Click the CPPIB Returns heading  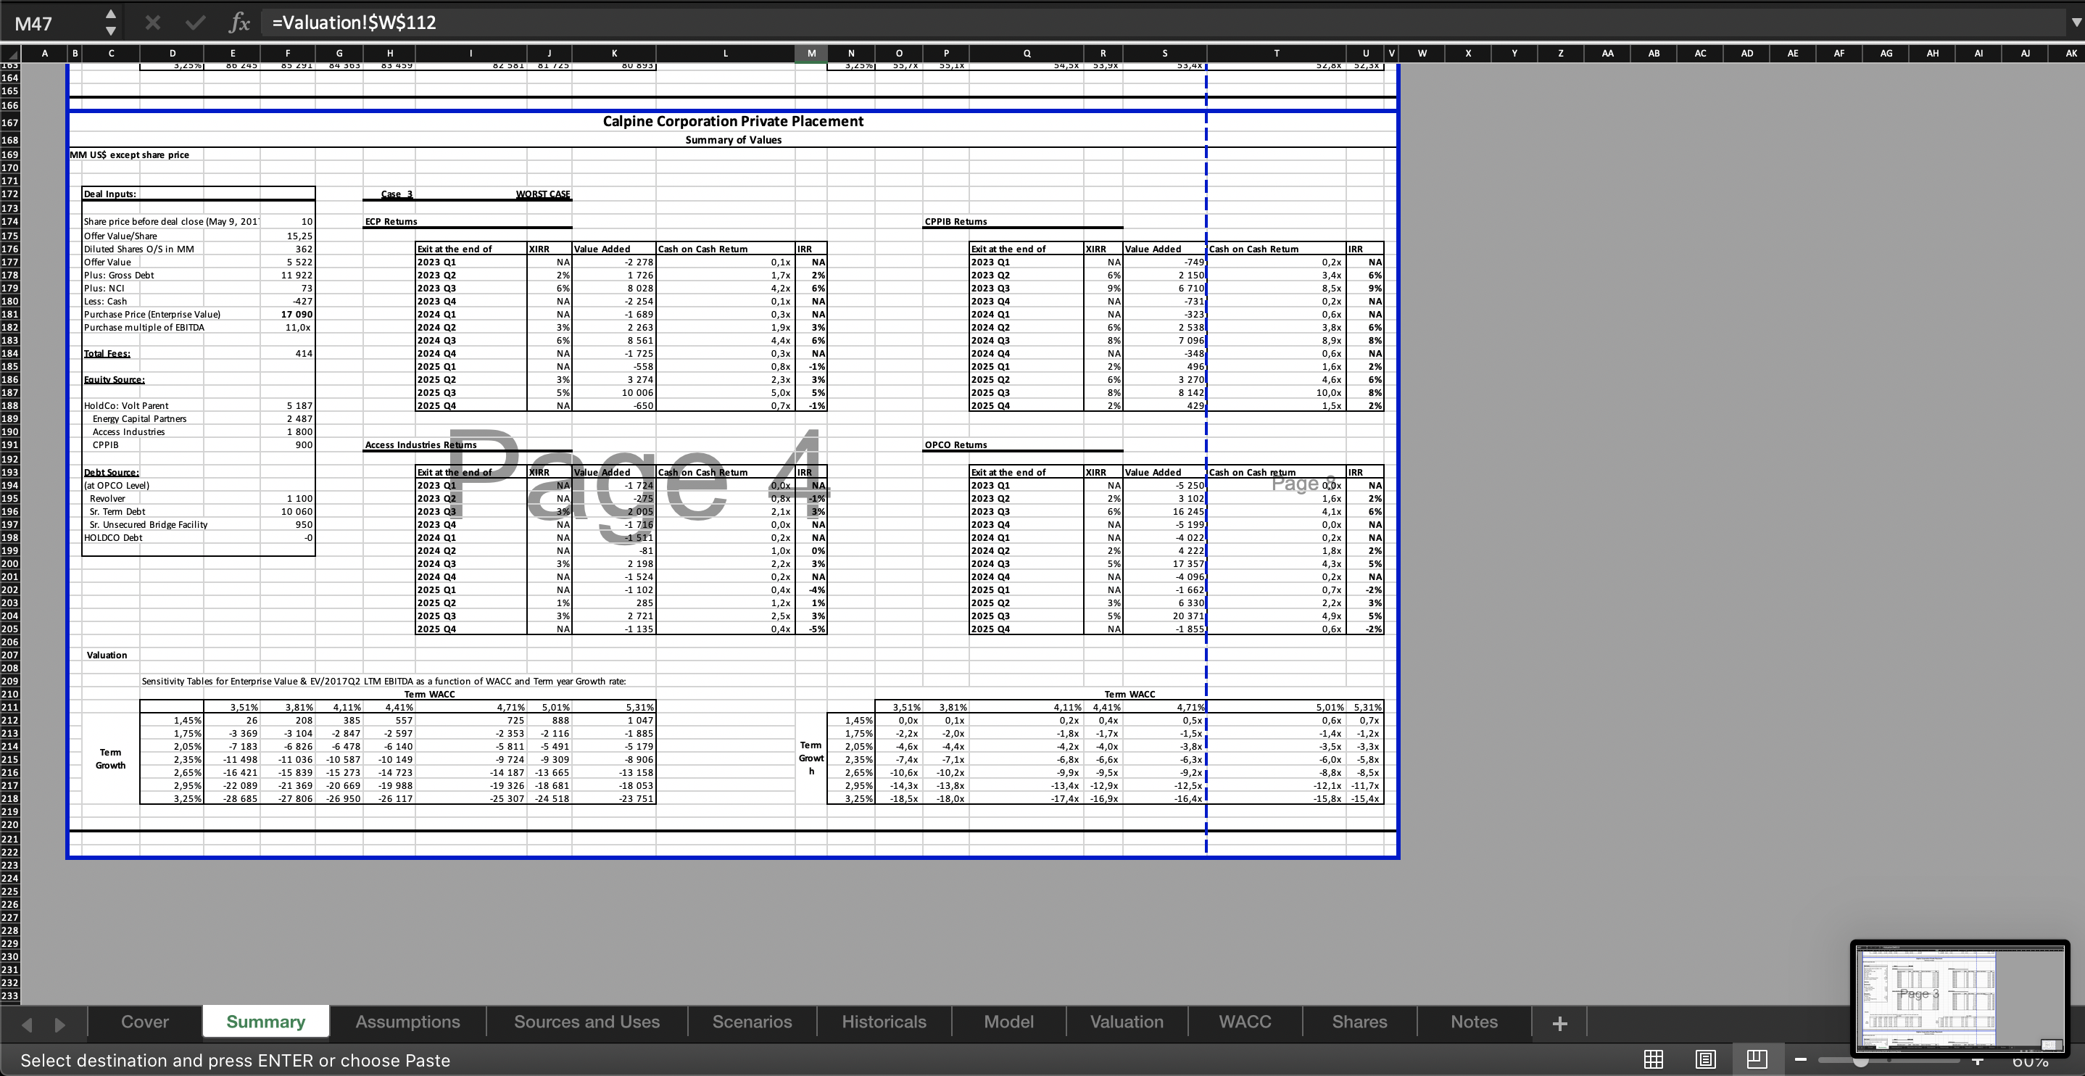(x=956, y=222)
